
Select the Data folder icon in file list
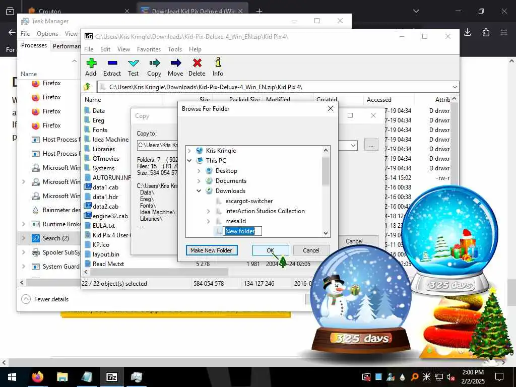[x=87, y=110]
